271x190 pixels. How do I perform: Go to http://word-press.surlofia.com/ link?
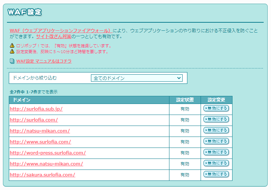[x=48, y=153]
